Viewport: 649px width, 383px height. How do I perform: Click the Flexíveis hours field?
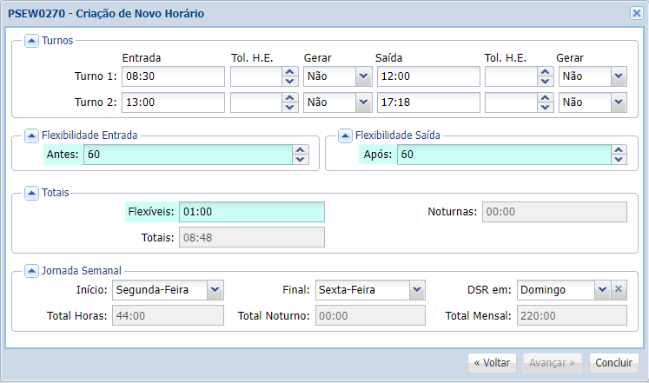click(x=251, y=212)
